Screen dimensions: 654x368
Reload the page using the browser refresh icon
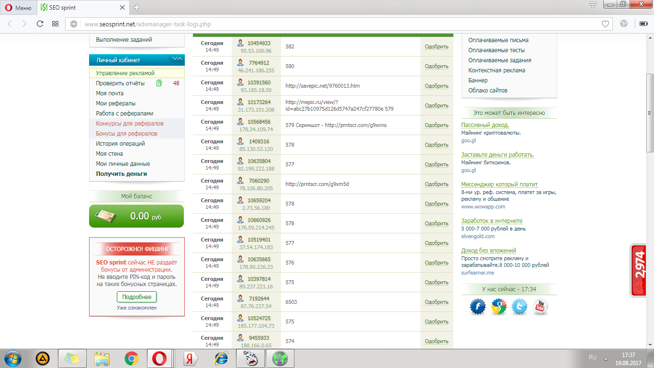pos(40,24)
